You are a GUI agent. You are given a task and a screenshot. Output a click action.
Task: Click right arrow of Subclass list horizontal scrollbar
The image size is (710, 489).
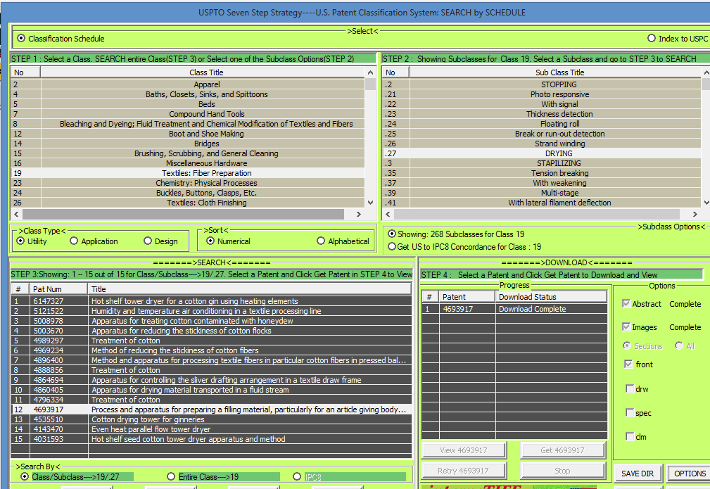pyautogui.click(x=695, y=214)
